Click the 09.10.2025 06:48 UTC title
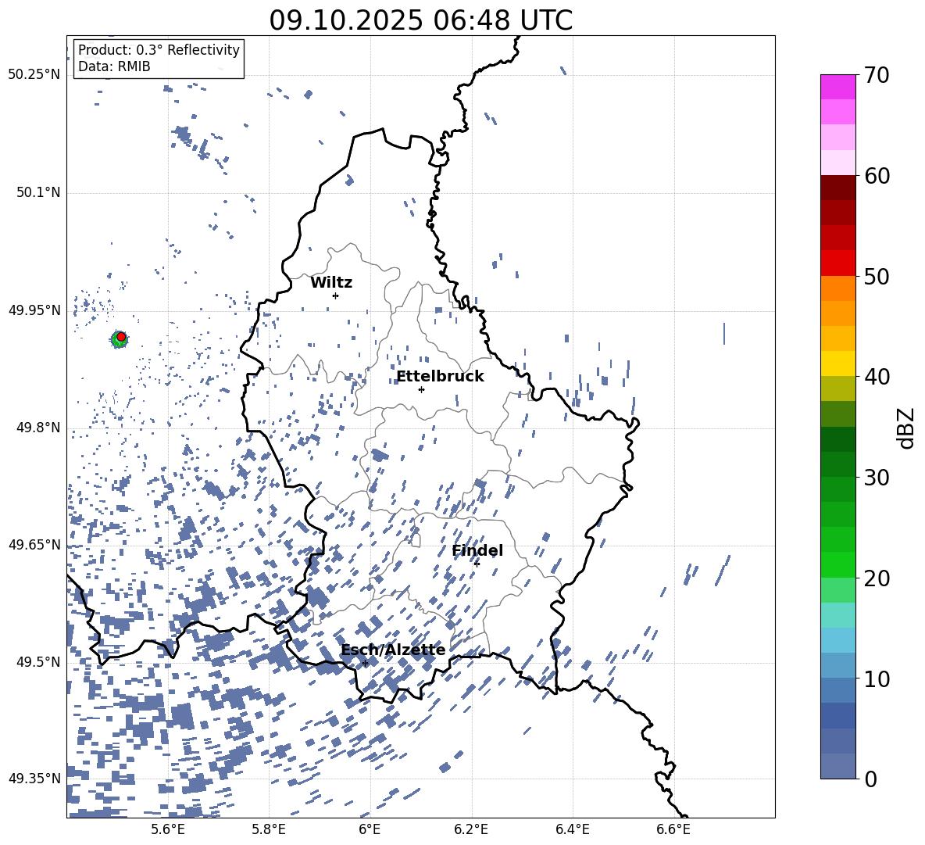The image size is (925, 845). pyautogui.click(x=420, y=20)
